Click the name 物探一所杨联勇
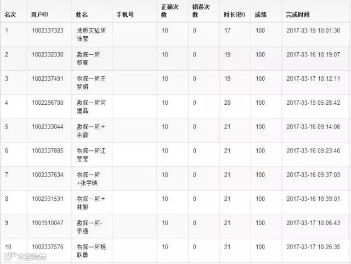The width and height of the screenshot is (351, 264). [91, 251]
